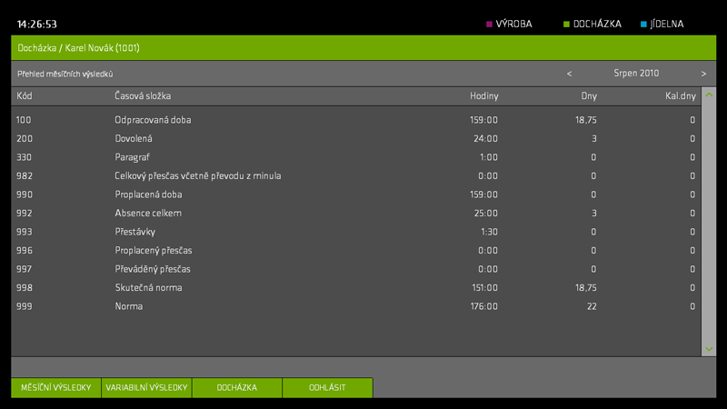727x409 pixels.
Task: Switch to JÍDELNA module
Action: [662, 25]
